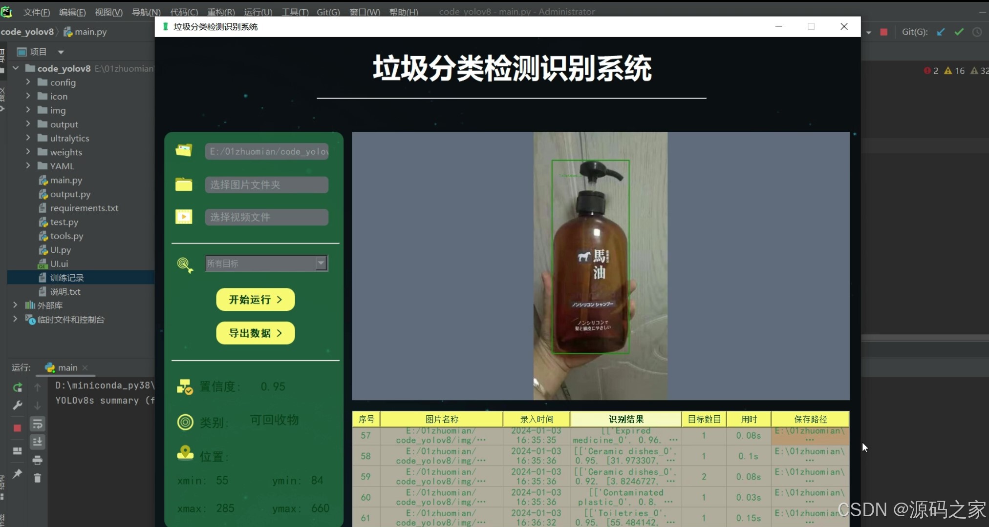
Task: Click the confidence icon beside 置信度
Action: coord(185,386)
